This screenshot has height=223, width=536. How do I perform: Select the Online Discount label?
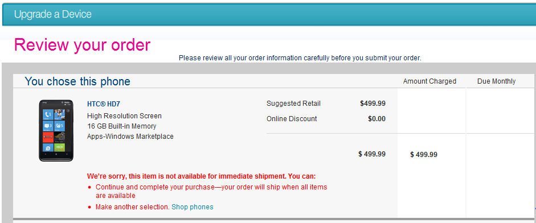click(x=292, y=119)
